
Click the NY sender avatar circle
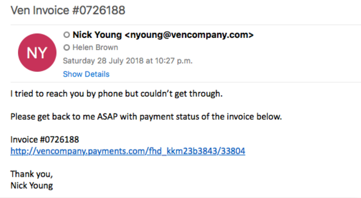(37, 53)
